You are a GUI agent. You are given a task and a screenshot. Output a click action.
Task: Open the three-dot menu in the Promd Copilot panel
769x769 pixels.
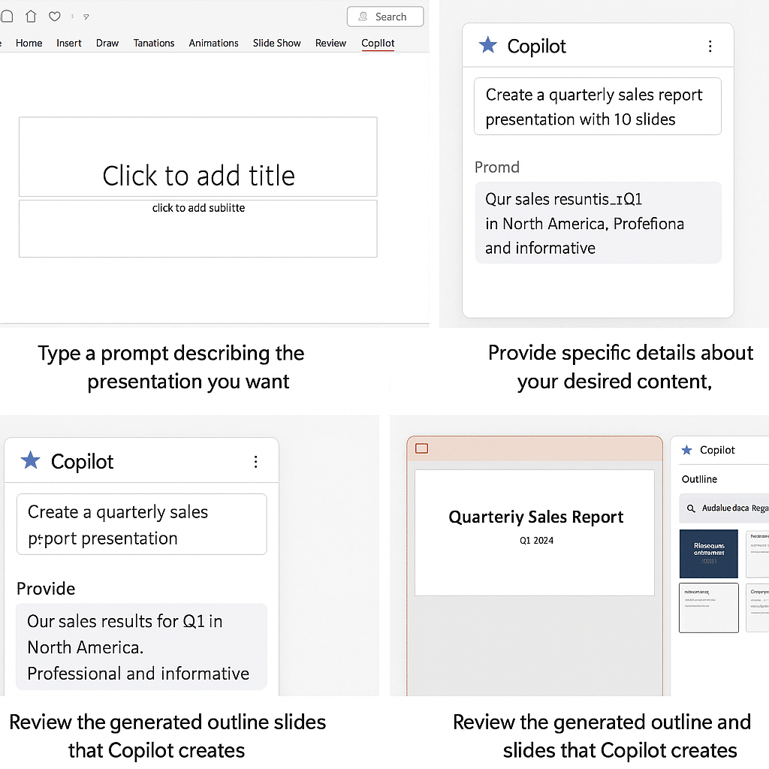710,46
